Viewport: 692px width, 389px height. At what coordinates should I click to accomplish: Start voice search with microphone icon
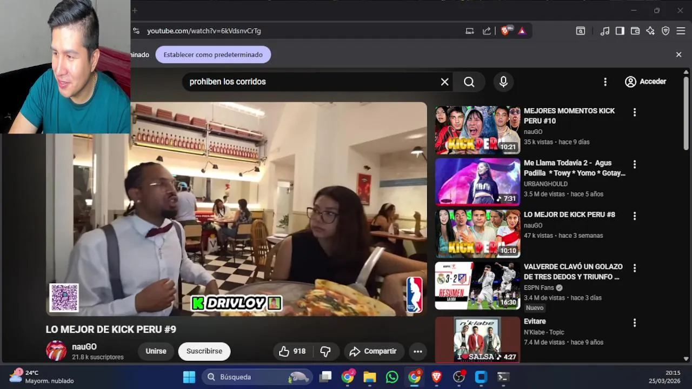(503, 82)
